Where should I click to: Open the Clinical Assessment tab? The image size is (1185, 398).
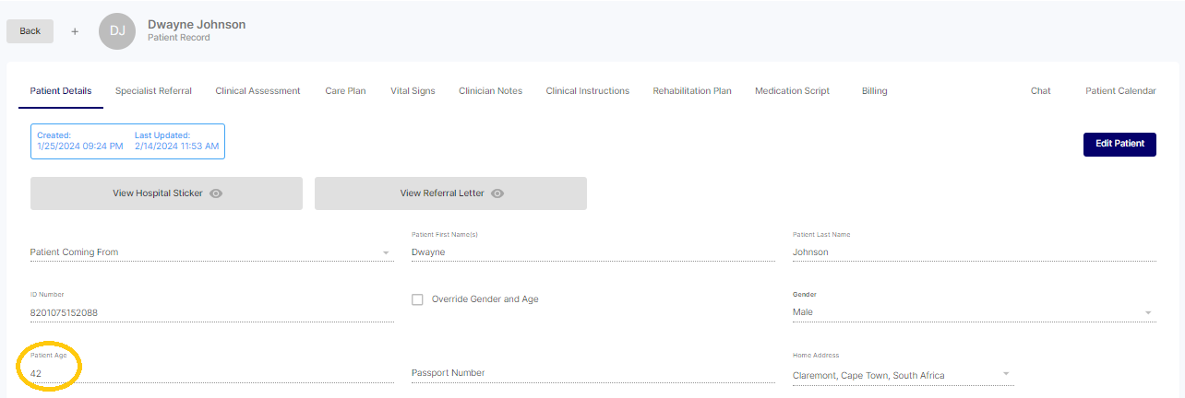pos(257,91)
